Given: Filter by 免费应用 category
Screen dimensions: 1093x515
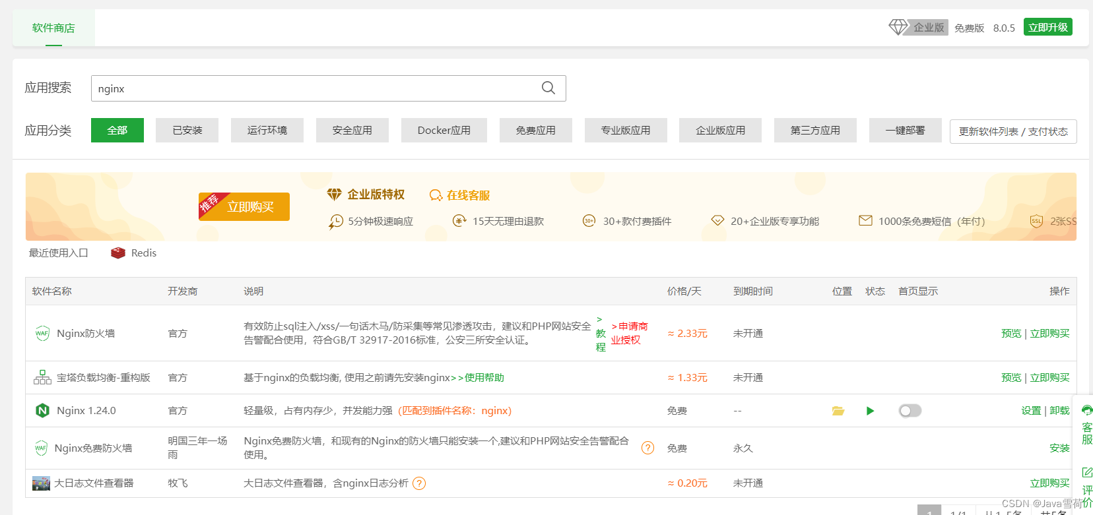Looking at the screenshot, I should coord(536,130).
